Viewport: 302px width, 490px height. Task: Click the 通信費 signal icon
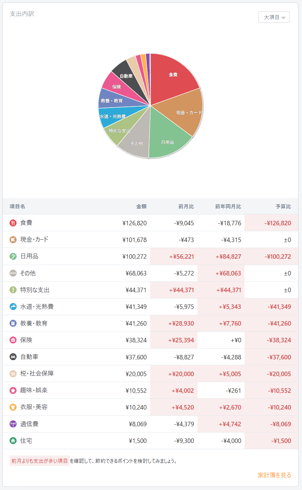click(13, 424)
